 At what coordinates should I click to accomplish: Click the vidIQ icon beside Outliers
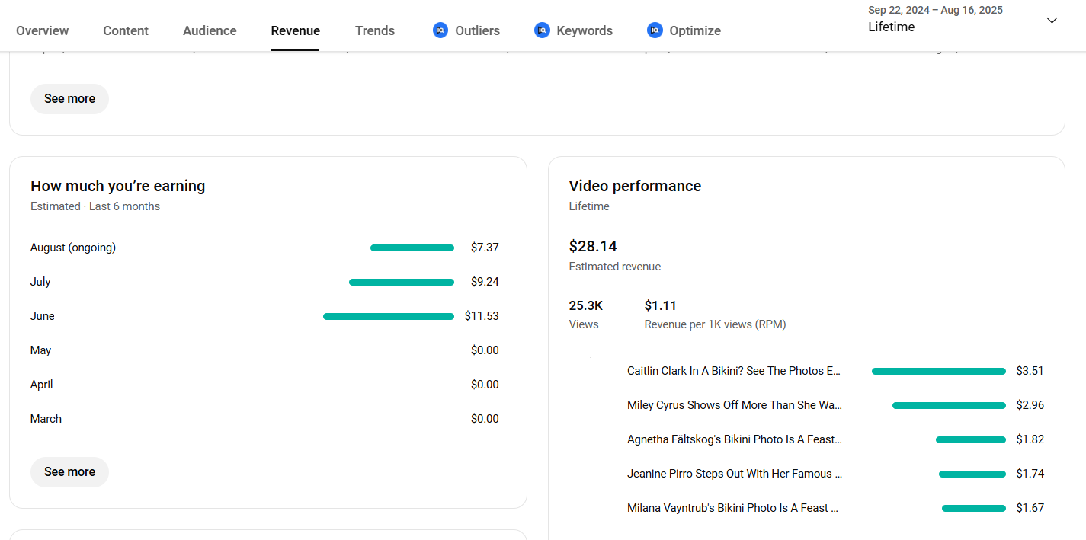[x=440, y=30]
